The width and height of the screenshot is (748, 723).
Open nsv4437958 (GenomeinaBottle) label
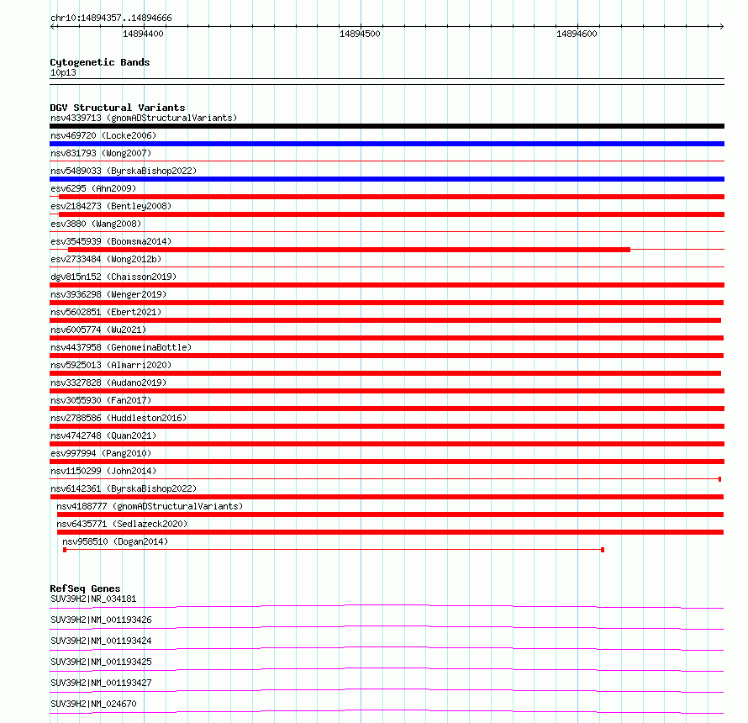pyautogui.click(x=121, y=347)
